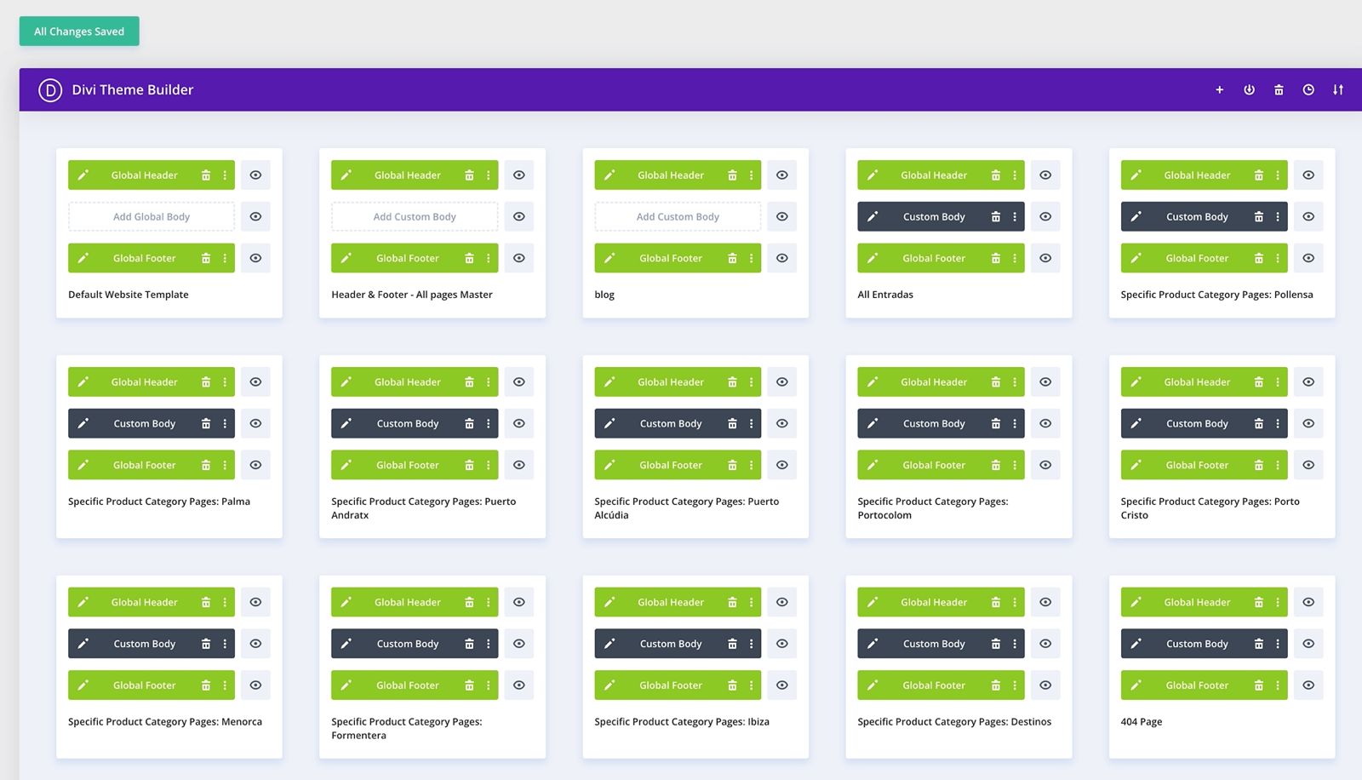1362x780 pixels.
Task: Hide Custom Body in Portocolom template
Action: (1045, 423)
